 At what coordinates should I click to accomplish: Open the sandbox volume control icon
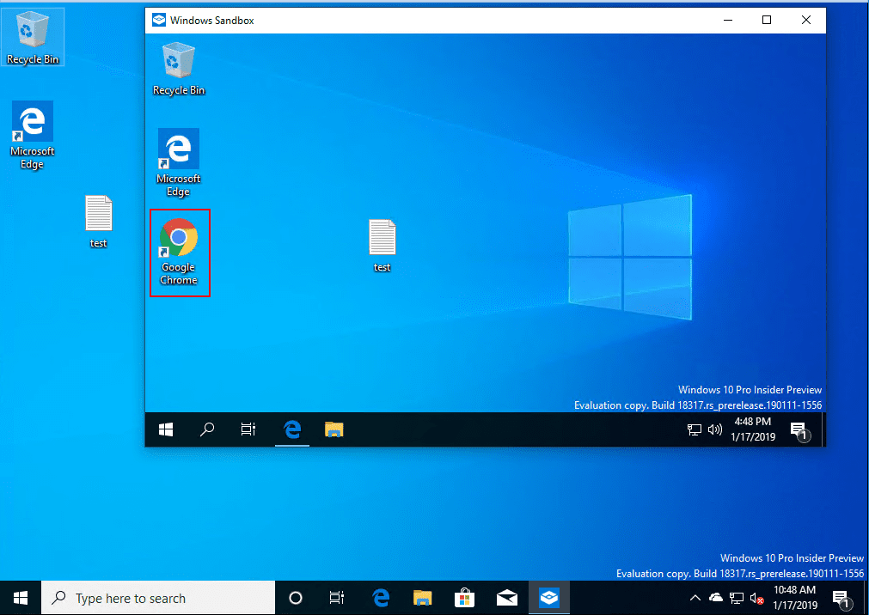(714, 429)
